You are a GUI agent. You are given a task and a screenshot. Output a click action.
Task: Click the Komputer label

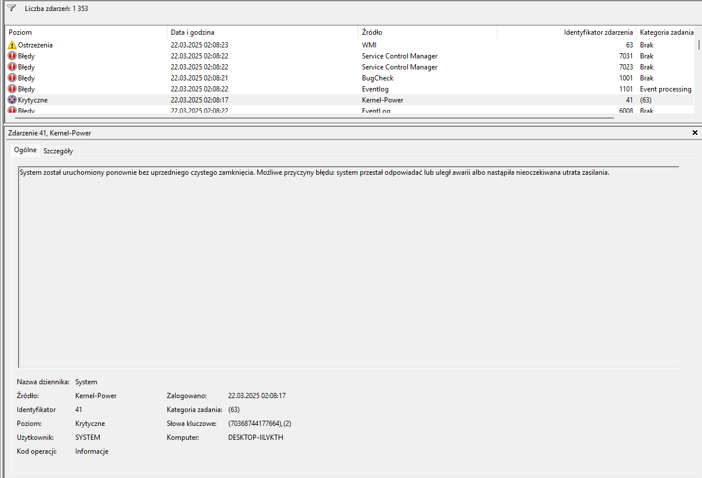183,437
